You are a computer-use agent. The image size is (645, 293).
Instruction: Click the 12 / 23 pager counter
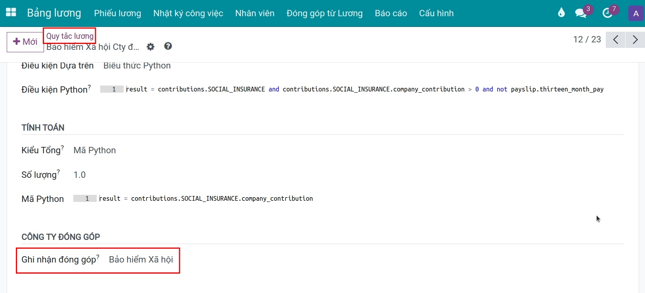(587, 39)
